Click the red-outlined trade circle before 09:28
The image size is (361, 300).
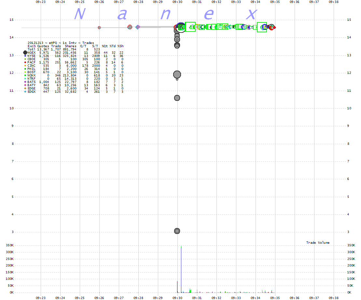130,27
